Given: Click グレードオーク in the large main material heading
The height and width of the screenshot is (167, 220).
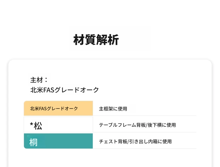Looking at the screenshot, I should click(77, 90).
